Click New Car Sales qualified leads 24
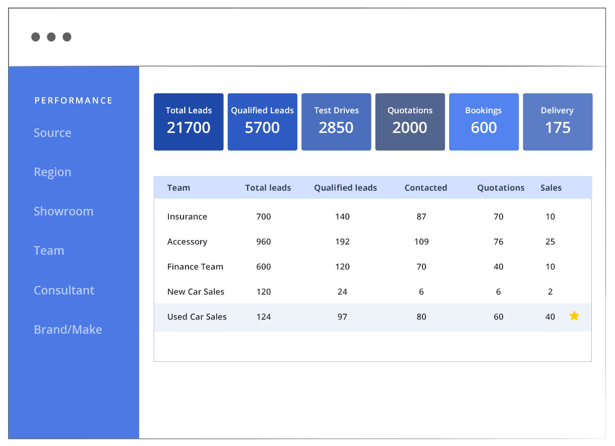Screen dimensions: 615x446 [342, 291]
